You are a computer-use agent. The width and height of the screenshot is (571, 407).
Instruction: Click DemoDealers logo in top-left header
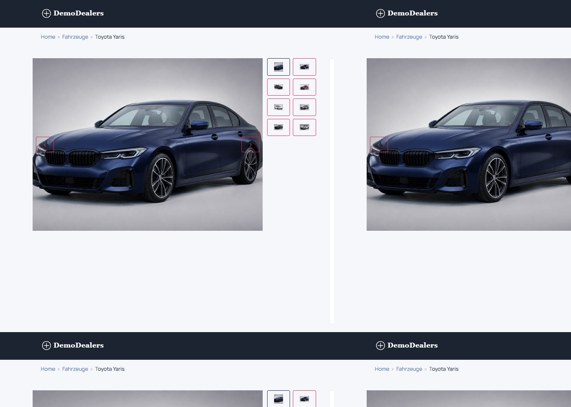[73, 13]
